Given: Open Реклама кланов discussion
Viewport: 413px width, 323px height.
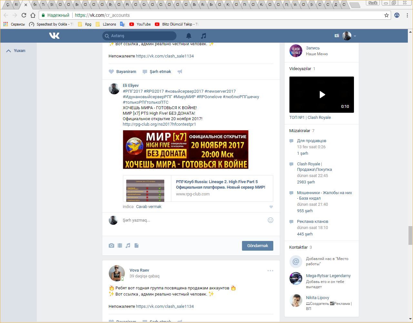Looking at the screenshot, I should click(x=313, y=222).
